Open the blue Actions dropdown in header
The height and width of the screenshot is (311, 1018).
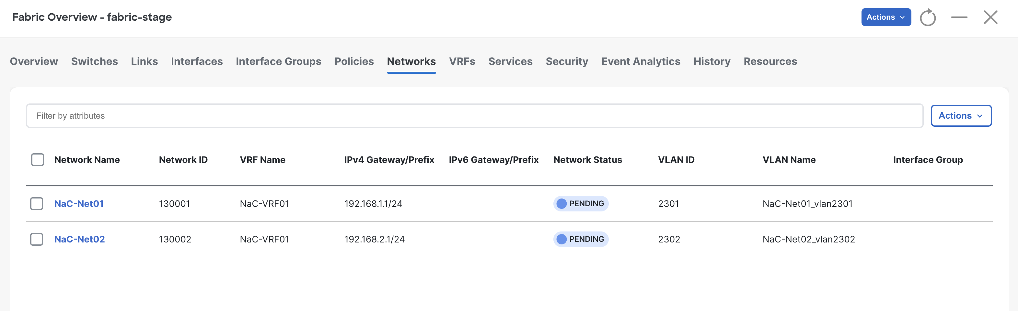[x=886, y=17]
